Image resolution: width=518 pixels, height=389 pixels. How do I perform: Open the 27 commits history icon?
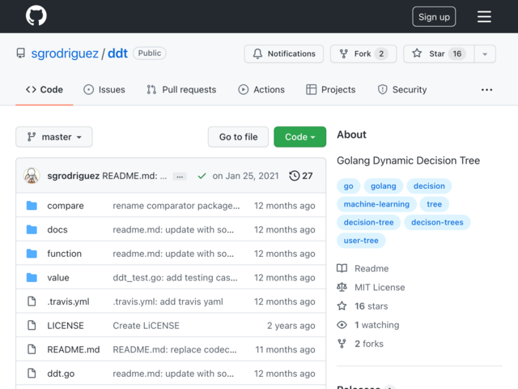point(300,176)
